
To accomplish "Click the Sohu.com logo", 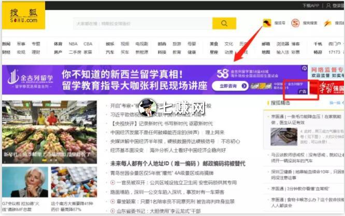I will [x=23, y=16].
